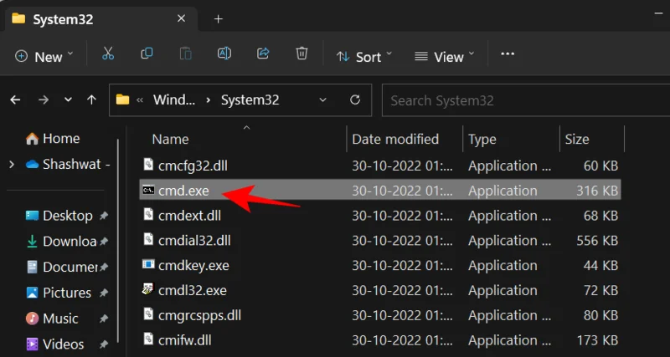Click the Cut scissors icon

click(108, 54)
